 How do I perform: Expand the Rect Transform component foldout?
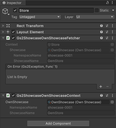tap(3, 26)
